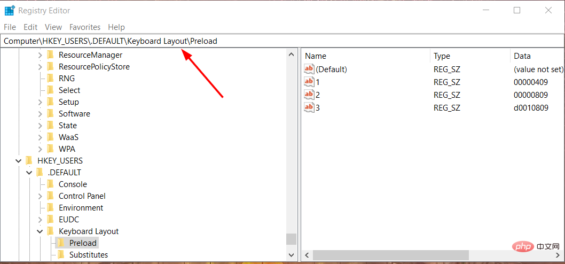Click the string icon of value 3
Image resolution: width=565 pixels, height=264 pixels.
(x=309, y=107)
